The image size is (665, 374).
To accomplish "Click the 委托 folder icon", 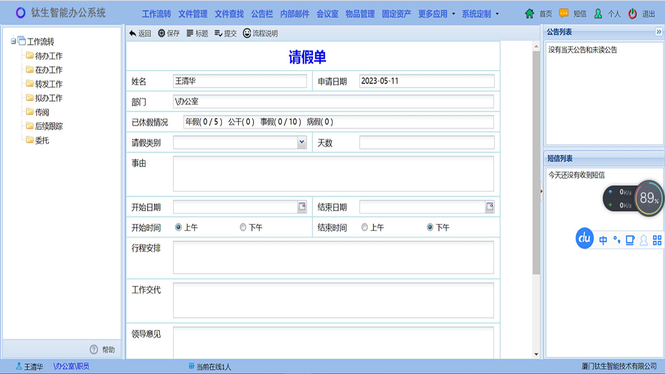I will [x=30, y=140].
